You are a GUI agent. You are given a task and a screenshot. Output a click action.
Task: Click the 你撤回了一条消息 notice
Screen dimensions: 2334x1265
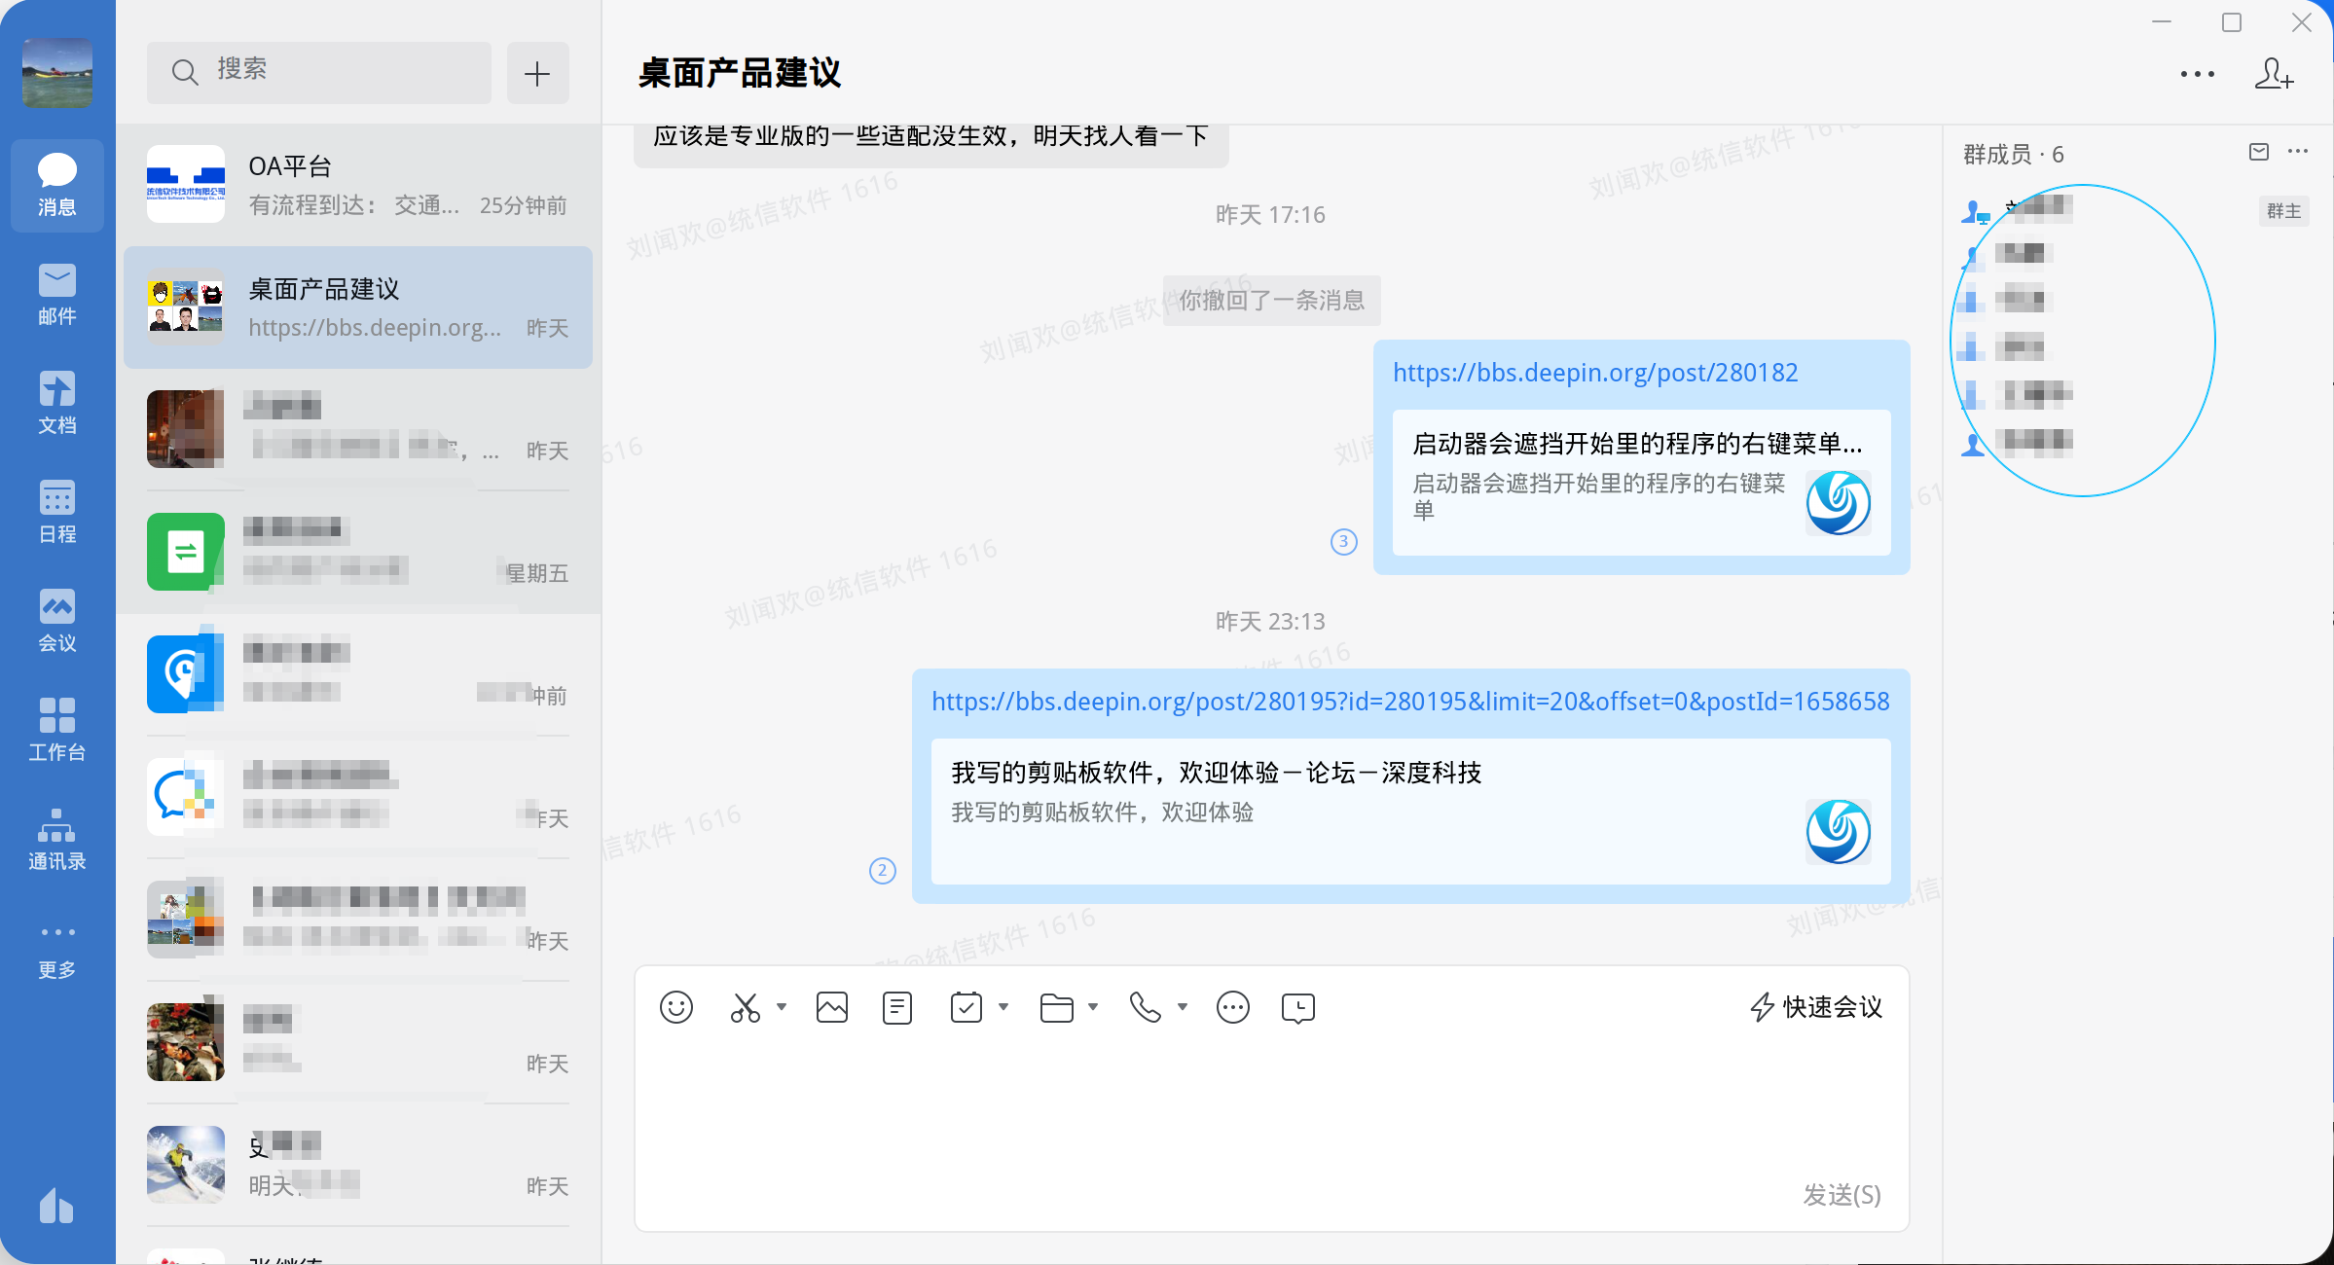coord(1272,300)
